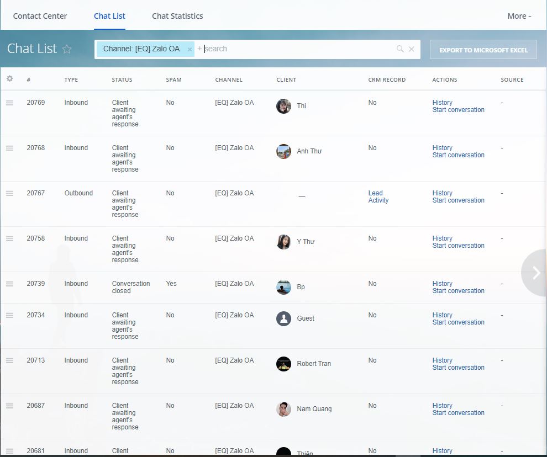The height and width of the screenshot is (457, 547).
Task: Open grid settings gear icon
Action: coord(9,79)
